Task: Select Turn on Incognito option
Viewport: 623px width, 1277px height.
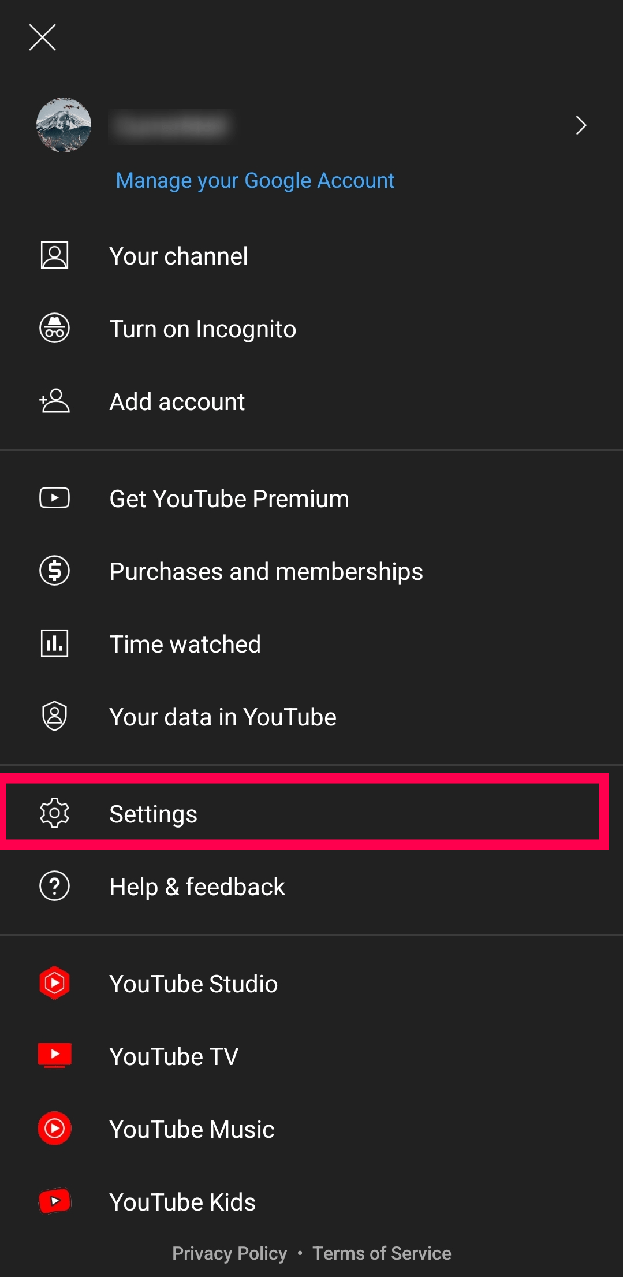Action: coord(203,329)
